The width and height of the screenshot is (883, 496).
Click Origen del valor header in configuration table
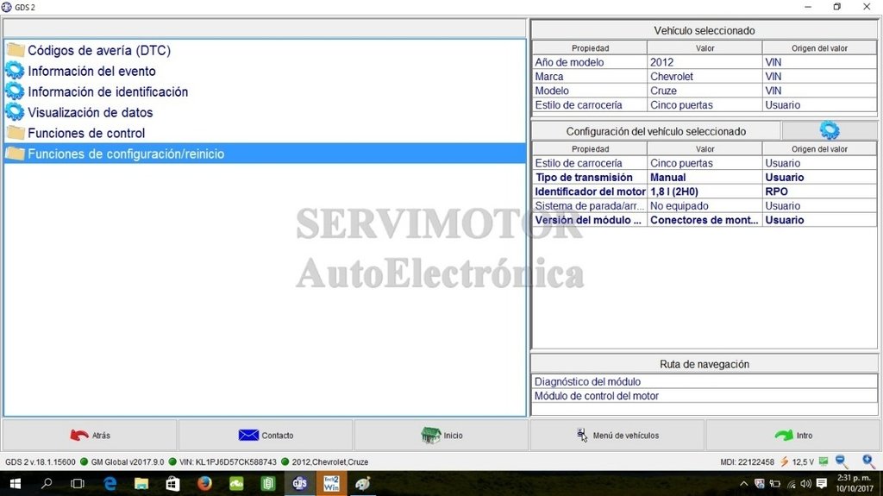click(819, 148)
